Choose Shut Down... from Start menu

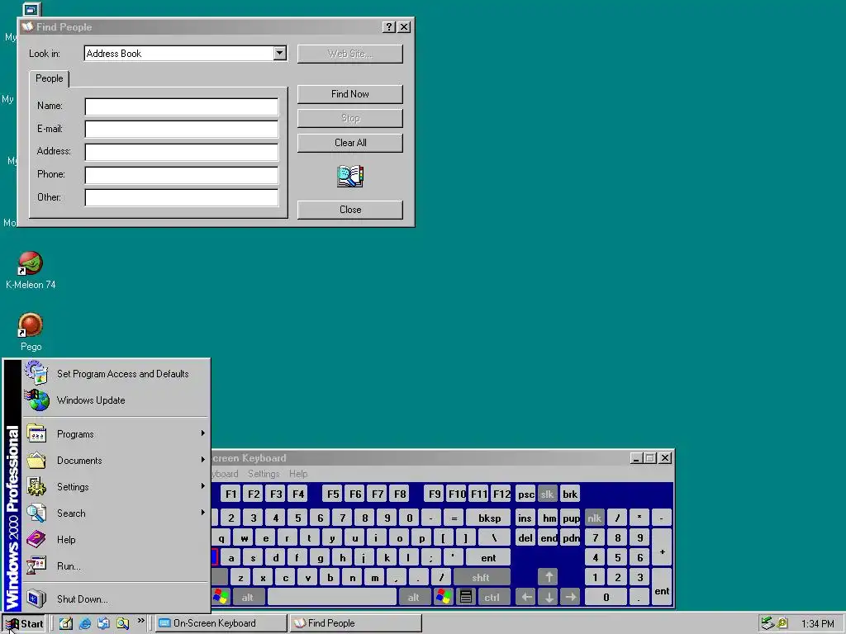click(116, 599)
